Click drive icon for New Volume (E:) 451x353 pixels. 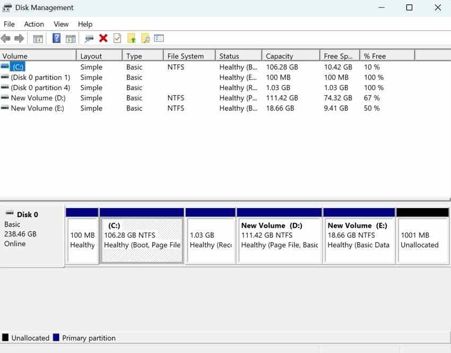5,108
